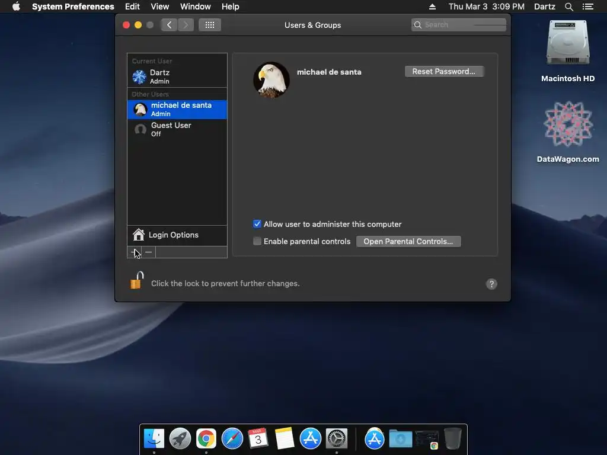Select Guest User silhouette icon
607x455 pixels.
[140, 129]
